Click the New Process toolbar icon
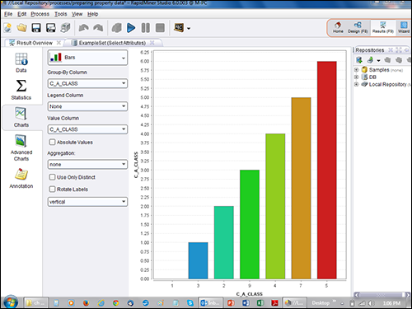This screenshot has width=412, height=309. click(7, 28)
